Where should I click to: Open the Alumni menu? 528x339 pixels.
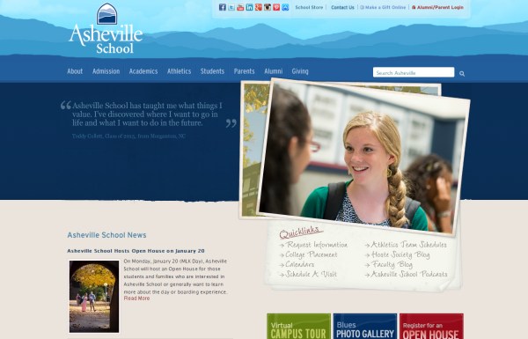(x=274, y=71)
